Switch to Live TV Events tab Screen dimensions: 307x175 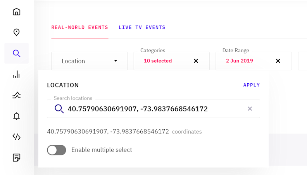tap(142, 27)
